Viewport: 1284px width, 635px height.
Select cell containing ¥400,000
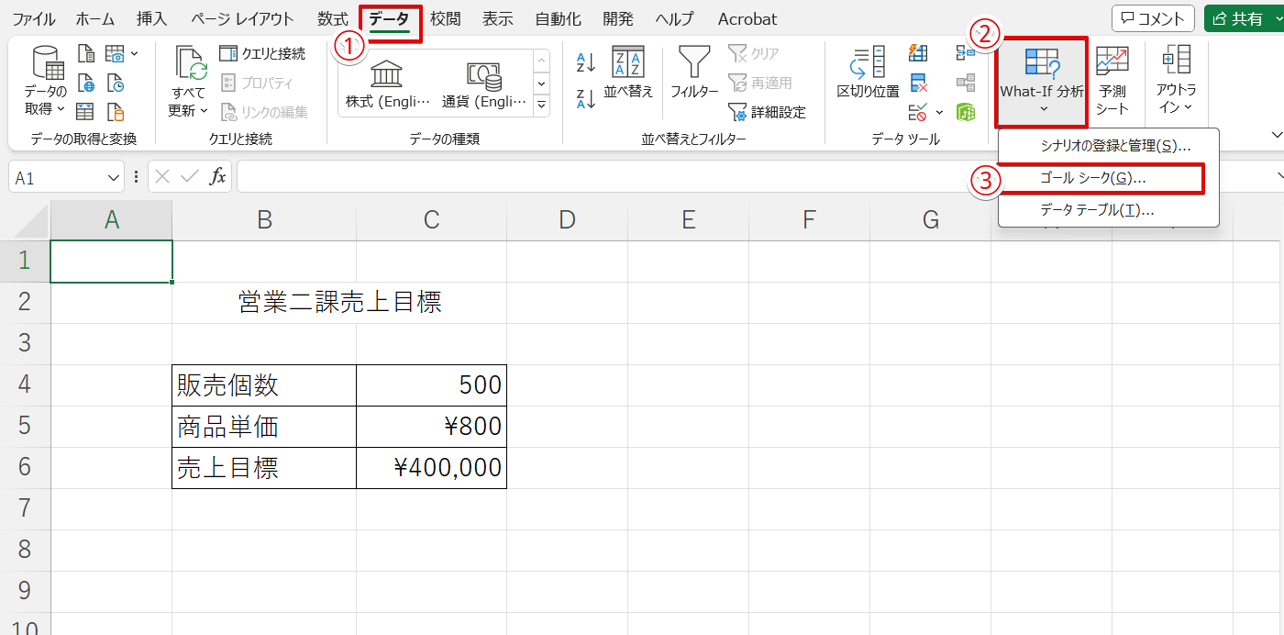(431, 468)
